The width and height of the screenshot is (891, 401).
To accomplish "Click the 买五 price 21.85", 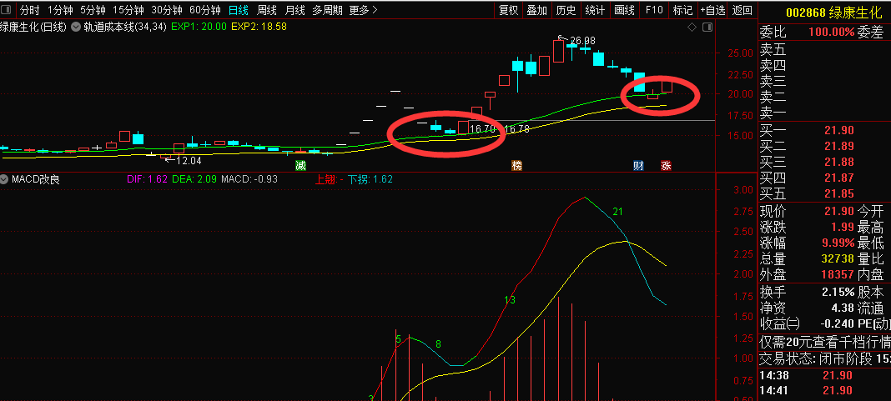I will tap(838, 193).
